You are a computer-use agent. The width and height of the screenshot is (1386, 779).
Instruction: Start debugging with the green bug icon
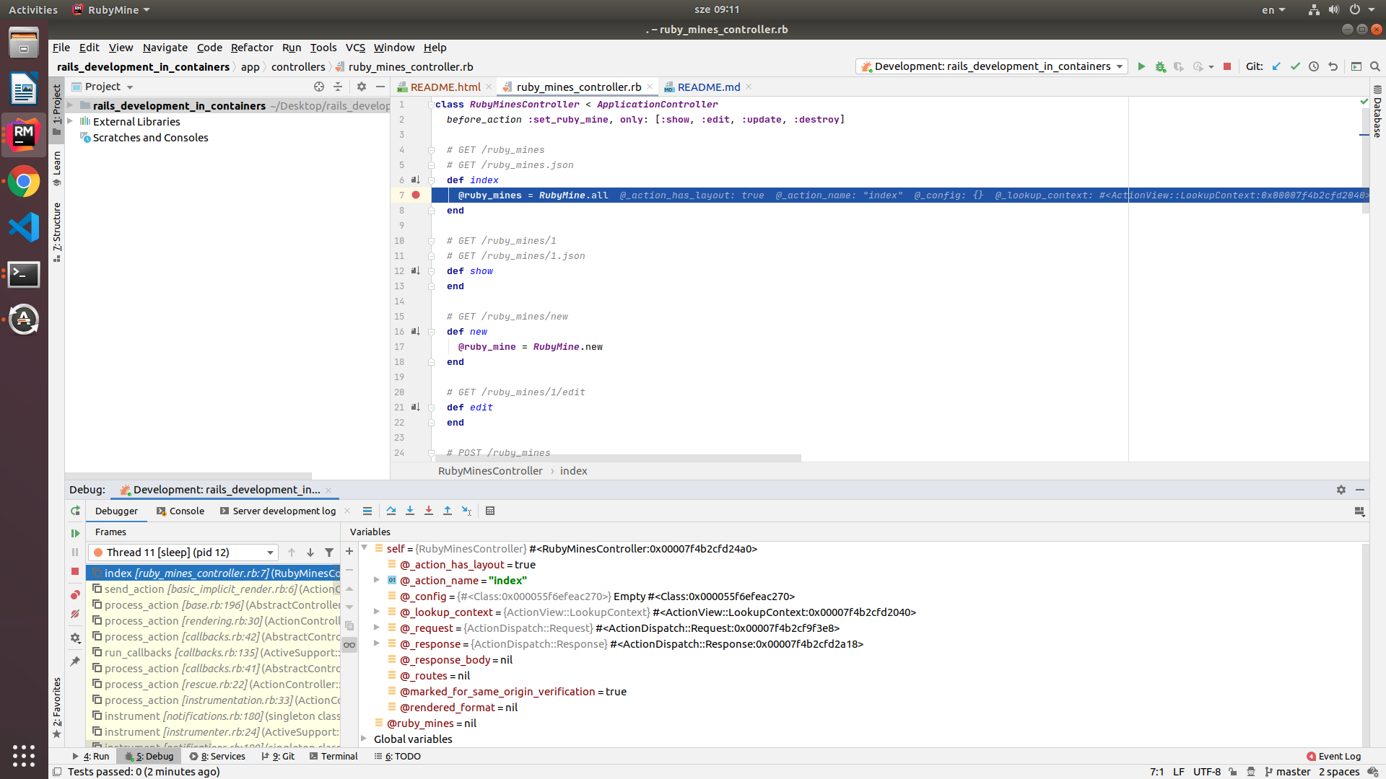tap(1160, 66)
